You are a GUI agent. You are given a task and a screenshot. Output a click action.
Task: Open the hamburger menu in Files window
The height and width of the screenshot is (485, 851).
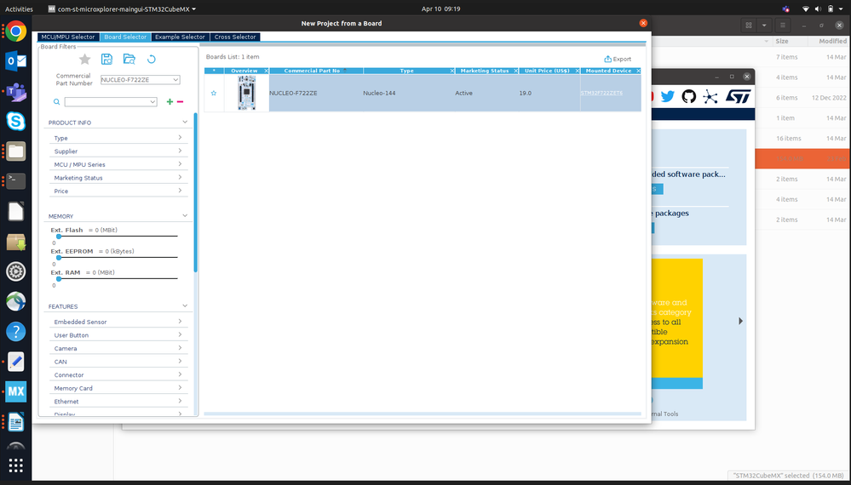point(783,26)
